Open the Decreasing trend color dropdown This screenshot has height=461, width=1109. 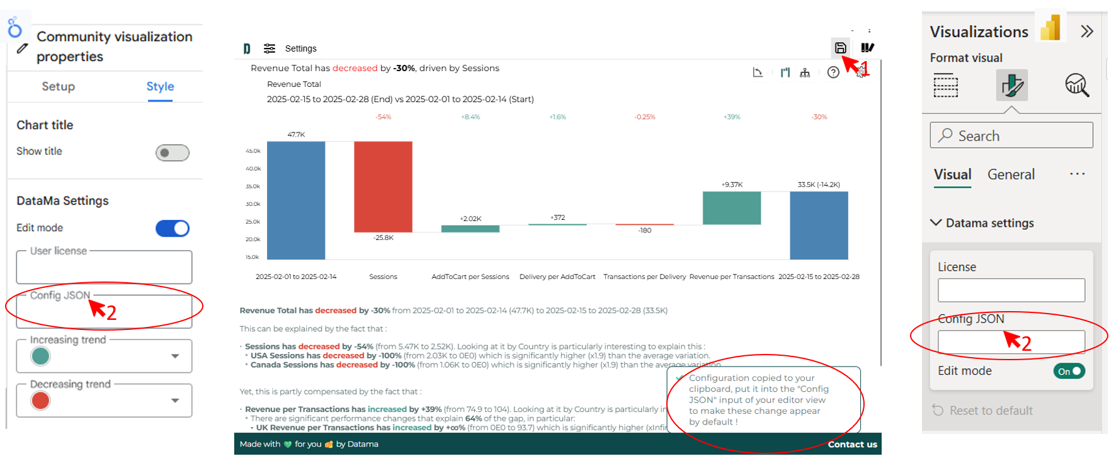(175, 401)
